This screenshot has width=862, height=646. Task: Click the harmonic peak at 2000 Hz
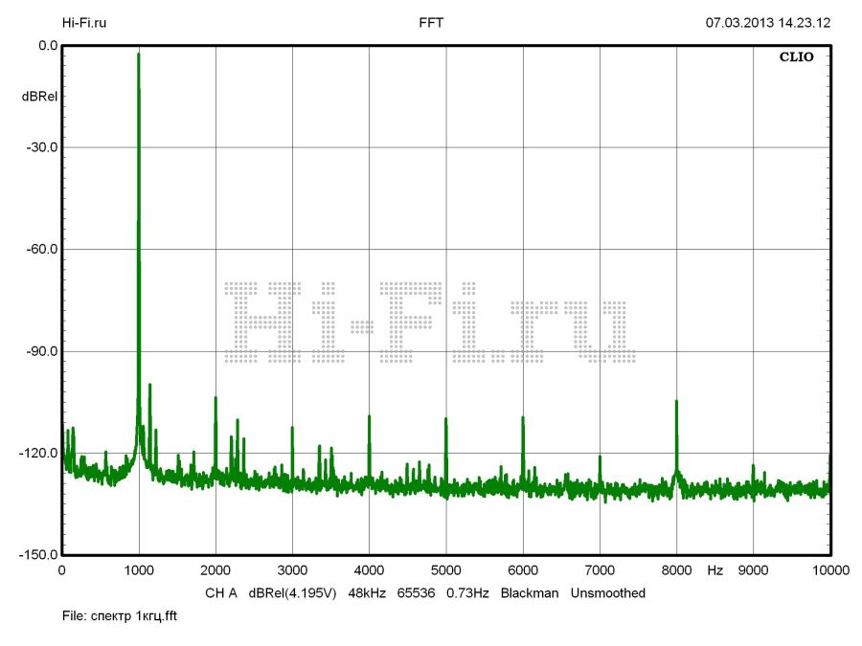pos(215,398)
